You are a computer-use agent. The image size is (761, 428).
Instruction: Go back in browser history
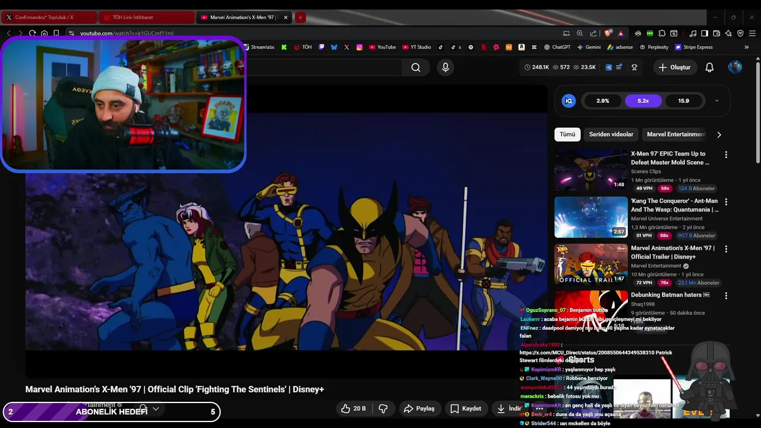(x=8, y=33)
